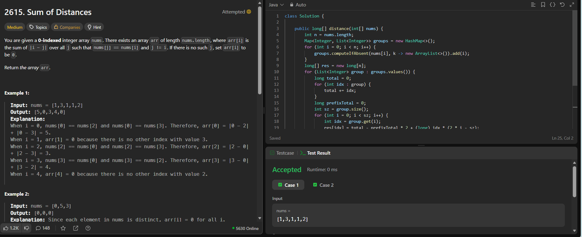
Task: Open the help question mark icon
Action: (88, 228)
